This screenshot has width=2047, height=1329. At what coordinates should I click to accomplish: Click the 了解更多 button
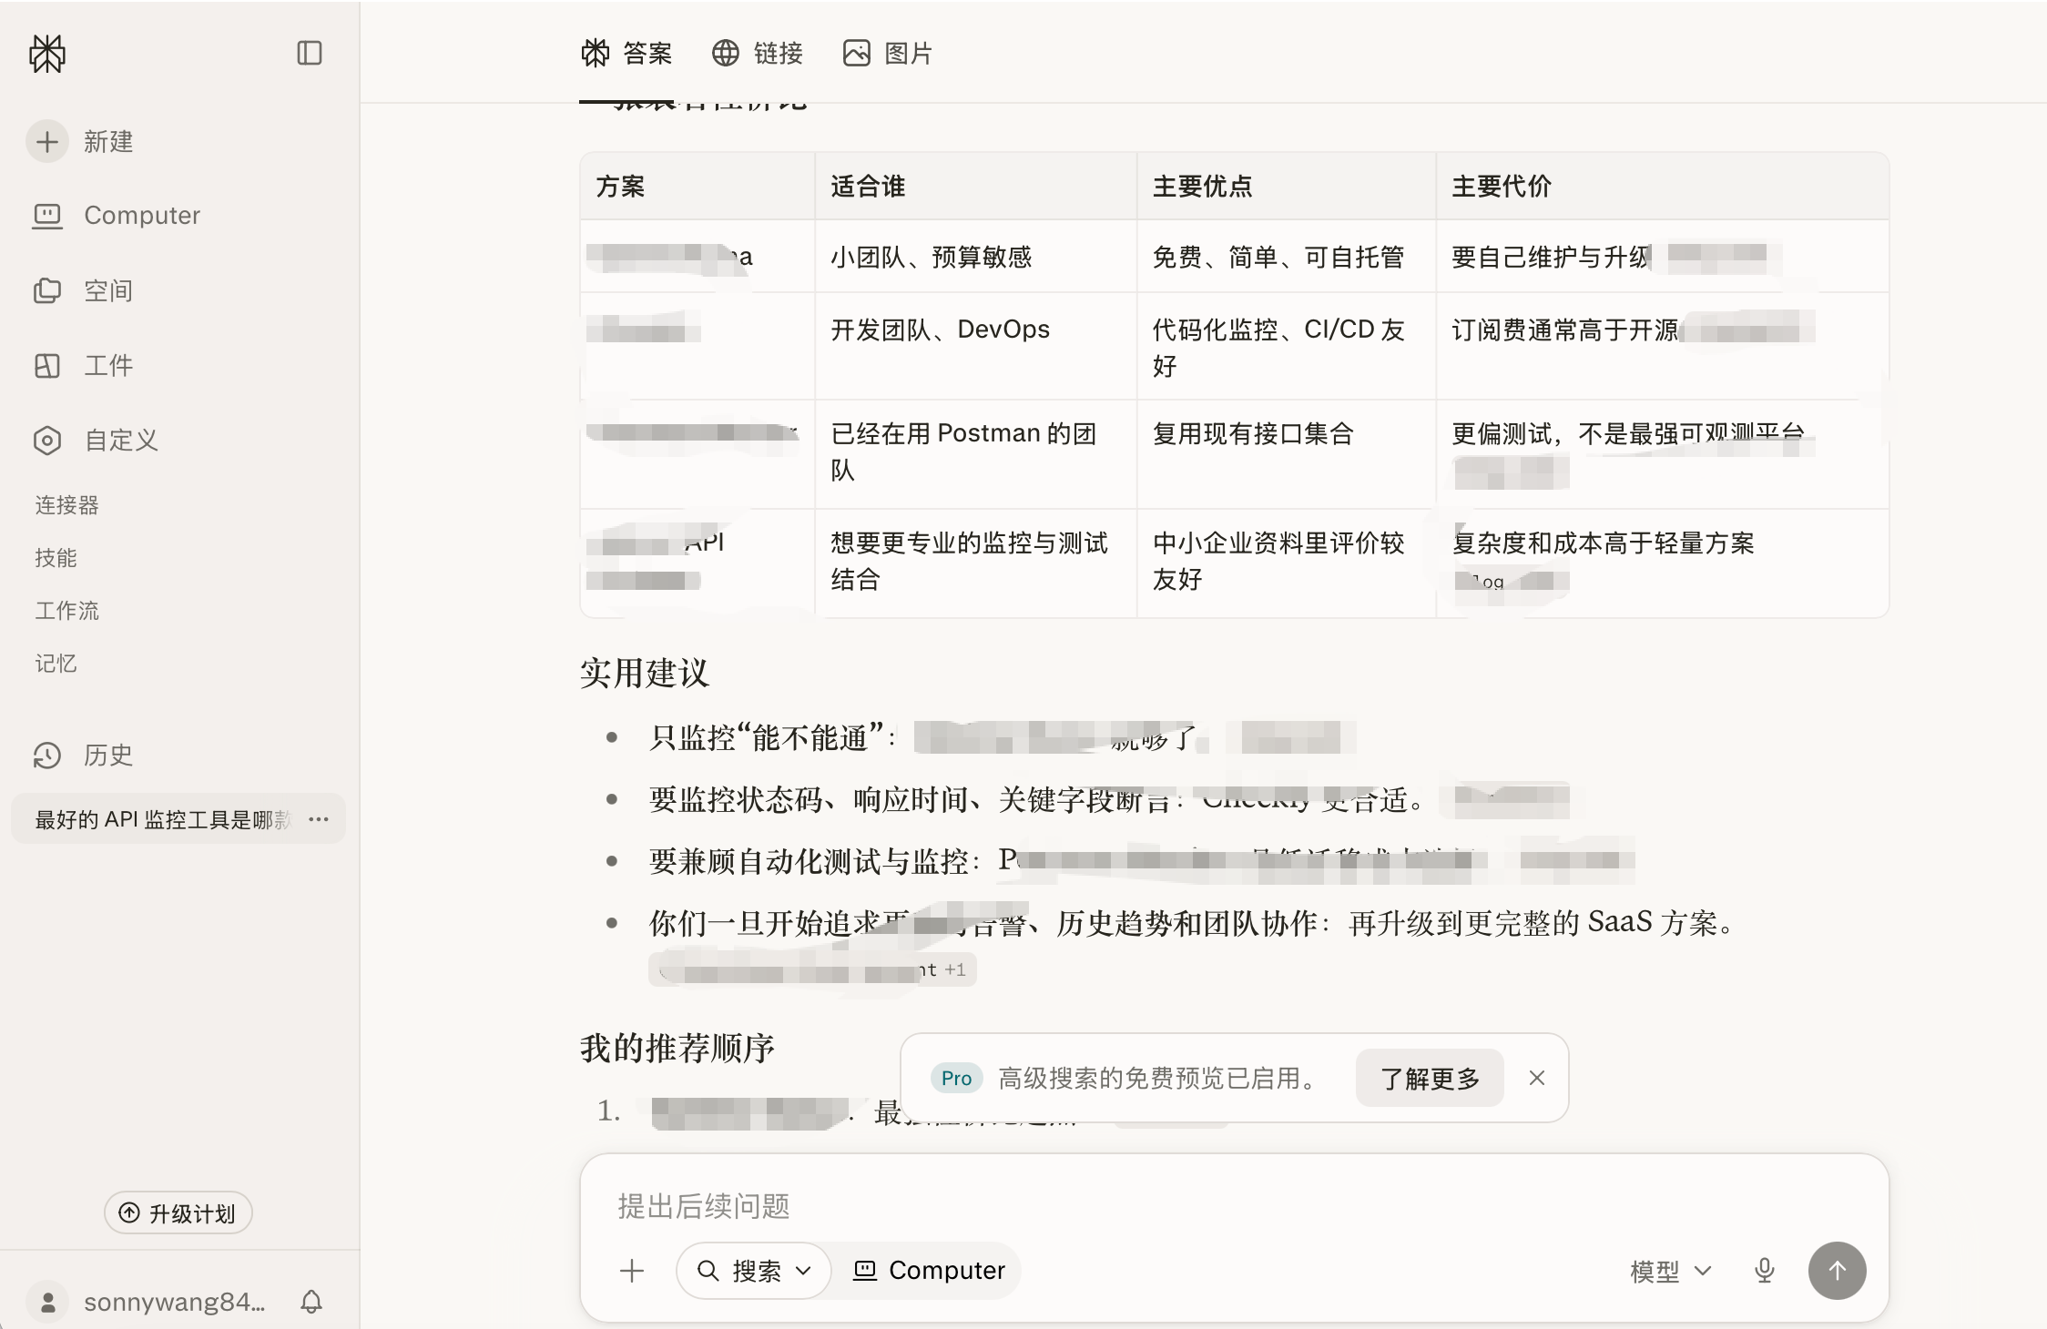pos(1430,1078)
